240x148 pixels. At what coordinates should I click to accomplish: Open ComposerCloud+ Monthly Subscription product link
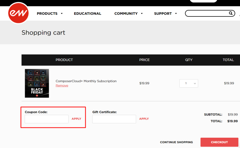(86, 81)
